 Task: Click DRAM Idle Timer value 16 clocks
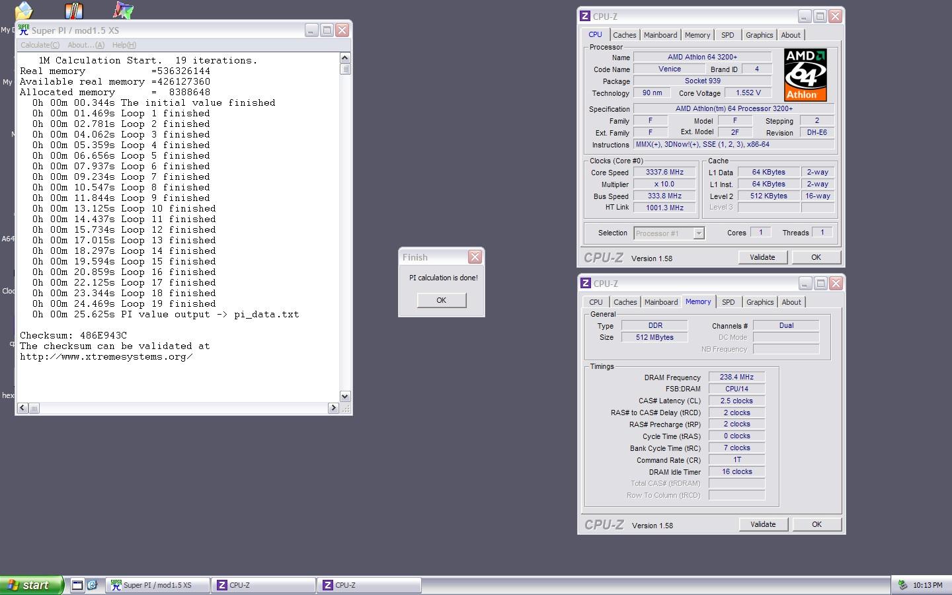pos(736,471)
